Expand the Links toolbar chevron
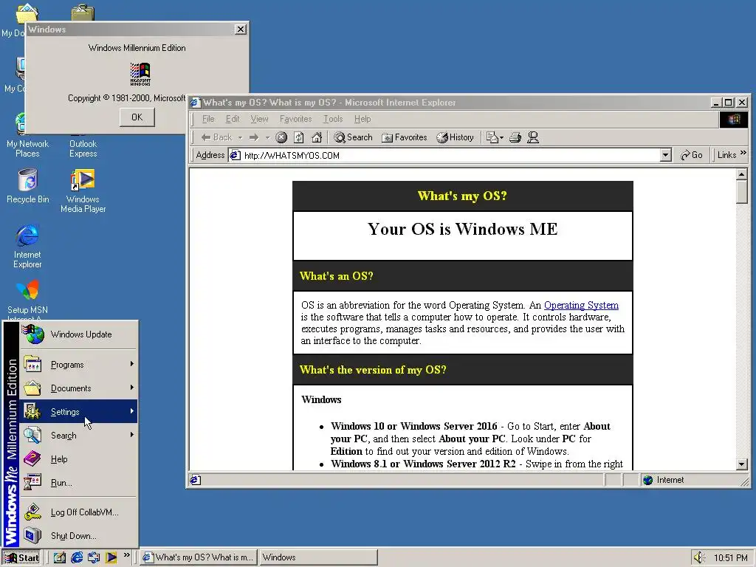This screenshot has width=756, height=567. pyautogui.click(x=743, y=153)
